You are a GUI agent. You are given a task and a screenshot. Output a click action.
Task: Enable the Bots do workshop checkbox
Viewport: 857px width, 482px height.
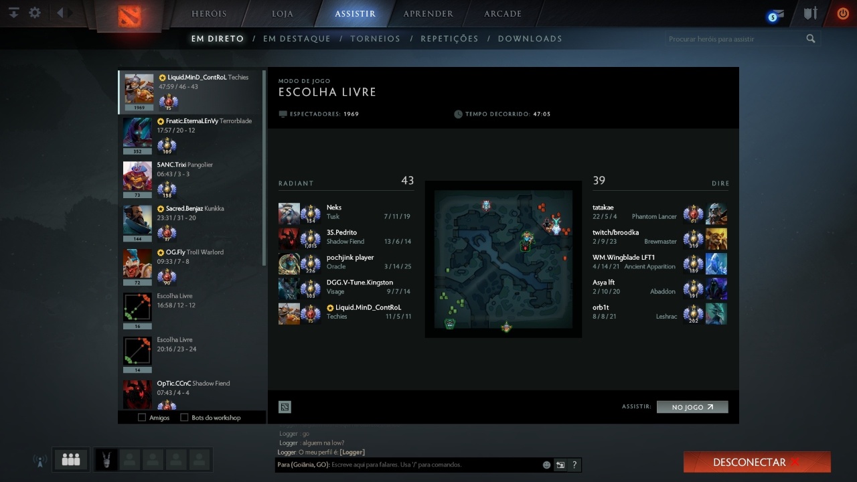point(185,418)
